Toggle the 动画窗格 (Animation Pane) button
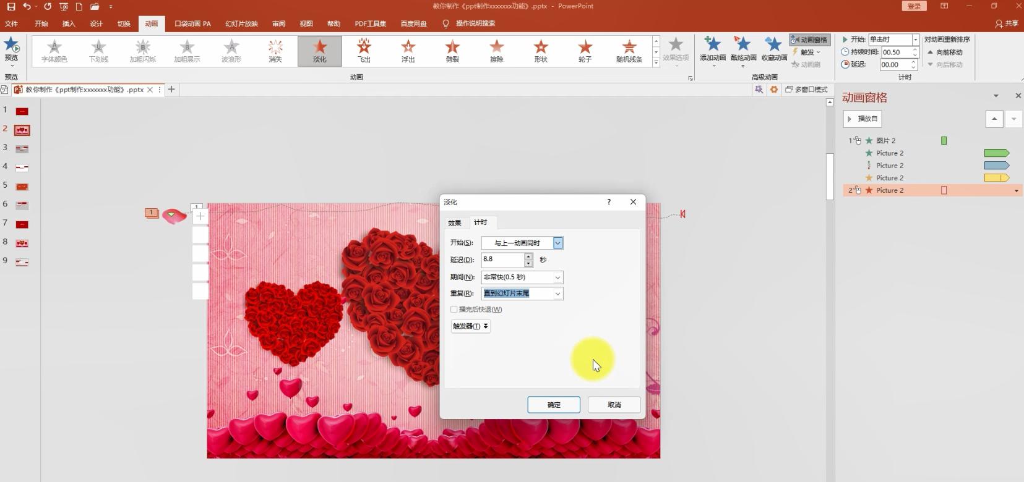Image resolution: width=1024 pixels, height=482 pixels. pyautogui.click(x=809, y=40)
